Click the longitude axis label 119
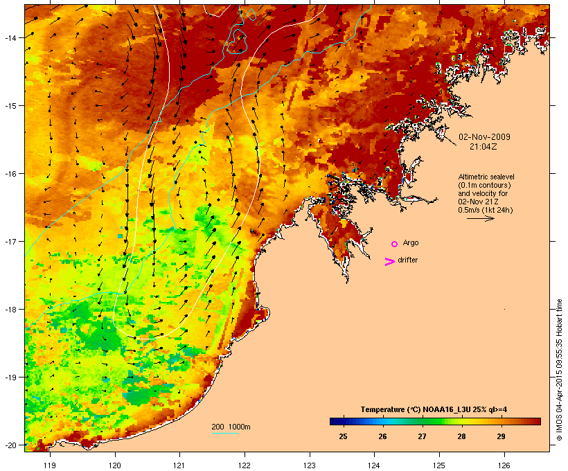The height and width of the screenshot is (471, 568). [50, 465]
